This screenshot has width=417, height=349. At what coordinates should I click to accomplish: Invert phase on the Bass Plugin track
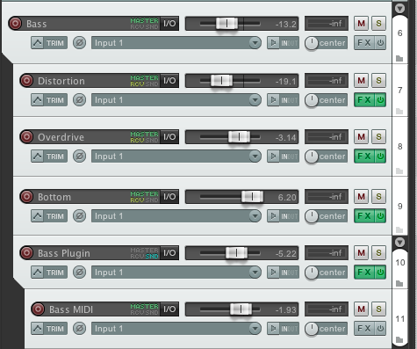(x=79, y=273)
